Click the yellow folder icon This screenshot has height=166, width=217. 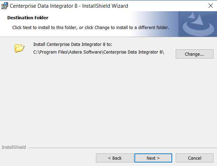(19, 48)
